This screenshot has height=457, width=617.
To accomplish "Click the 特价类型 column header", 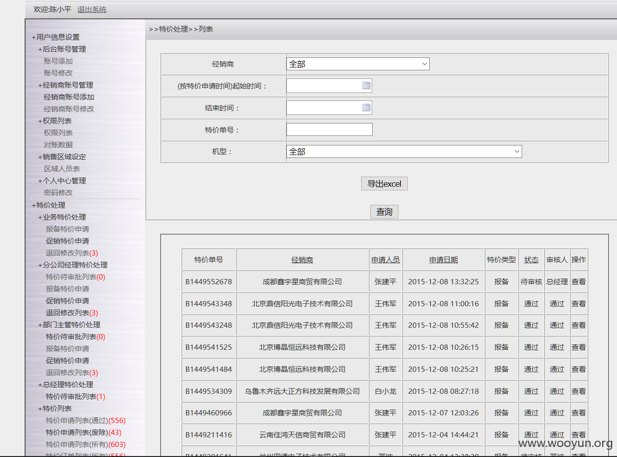I will tap(502, 260).
